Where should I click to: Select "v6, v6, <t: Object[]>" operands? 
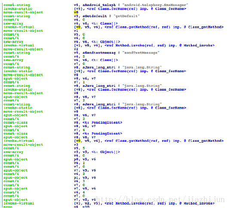point(97,42)
